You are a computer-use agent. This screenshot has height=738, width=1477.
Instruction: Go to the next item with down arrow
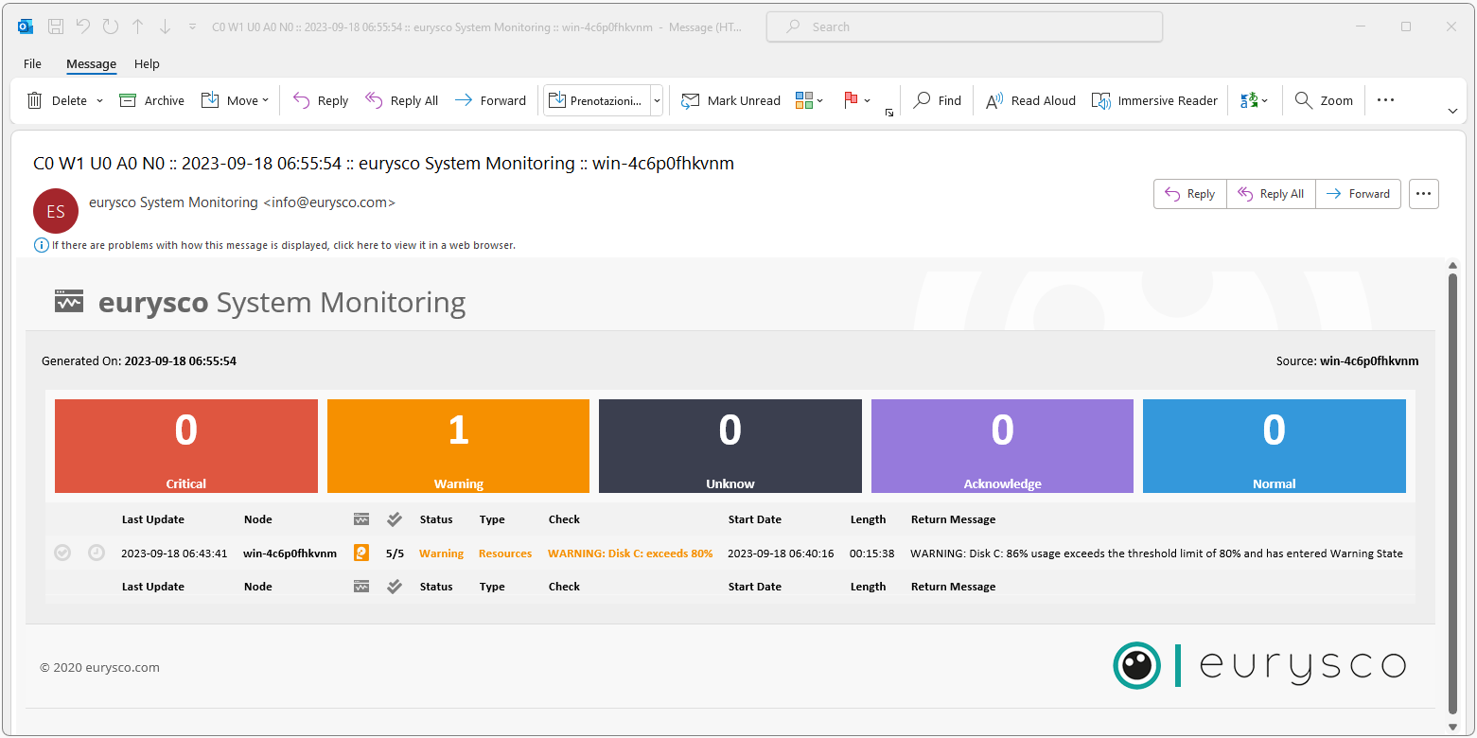[x=165, y=26]
